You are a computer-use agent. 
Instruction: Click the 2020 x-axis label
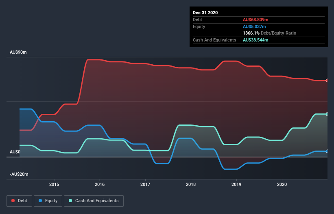(x=282, y=184)
